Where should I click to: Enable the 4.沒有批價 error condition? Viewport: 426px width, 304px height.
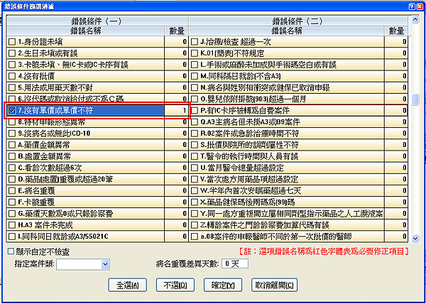11,77
